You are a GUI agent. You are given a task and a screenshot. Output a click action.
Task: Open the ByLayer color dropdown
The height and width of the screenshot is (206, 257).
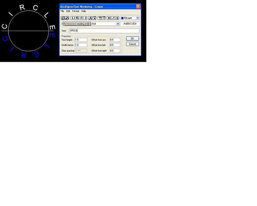pyautogui.click(x=137, y=18)
